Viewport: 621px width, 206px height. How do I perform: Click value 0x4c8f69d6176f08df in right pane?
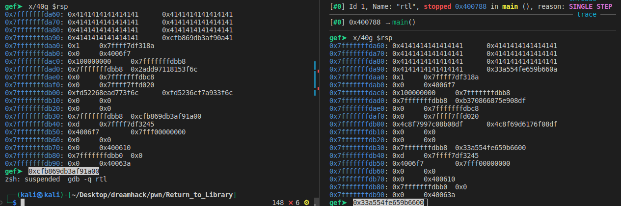pyautogui.click(x=522, y=124)
